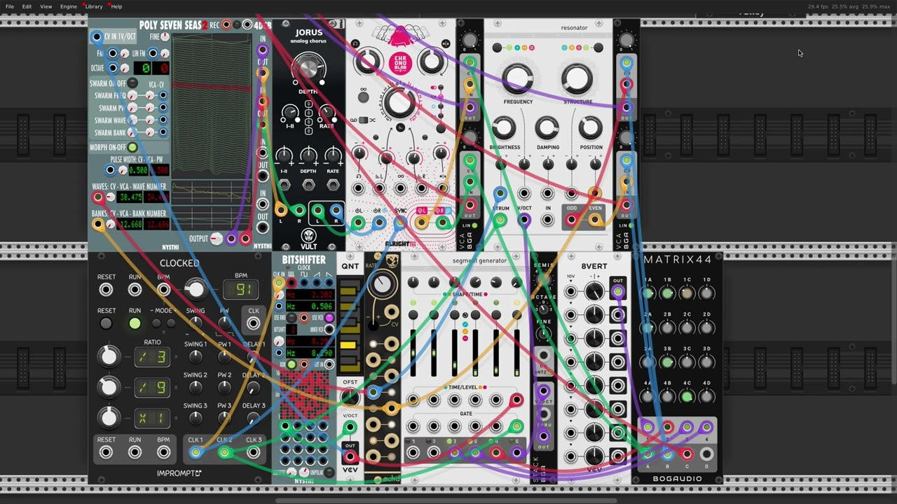Toggle the XOR button on Bitshifter
This screenshot has height=504, width=897.
coord(291,365)
